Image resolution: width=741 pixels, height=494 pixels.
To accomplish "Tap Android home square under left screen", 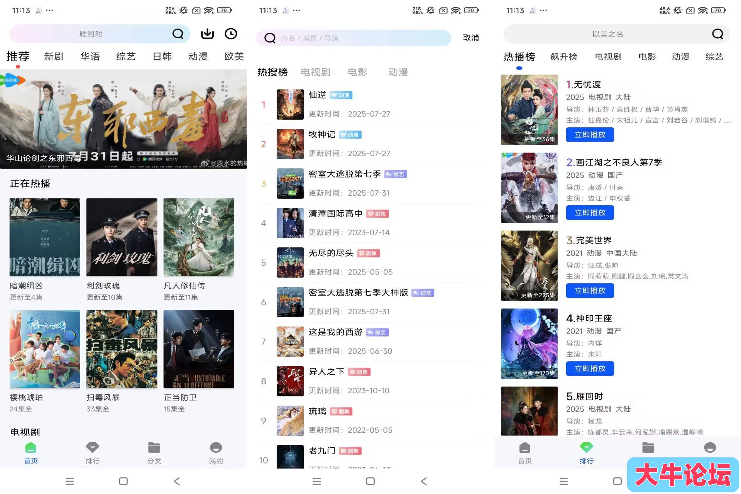I will click(x=123, y=481).
